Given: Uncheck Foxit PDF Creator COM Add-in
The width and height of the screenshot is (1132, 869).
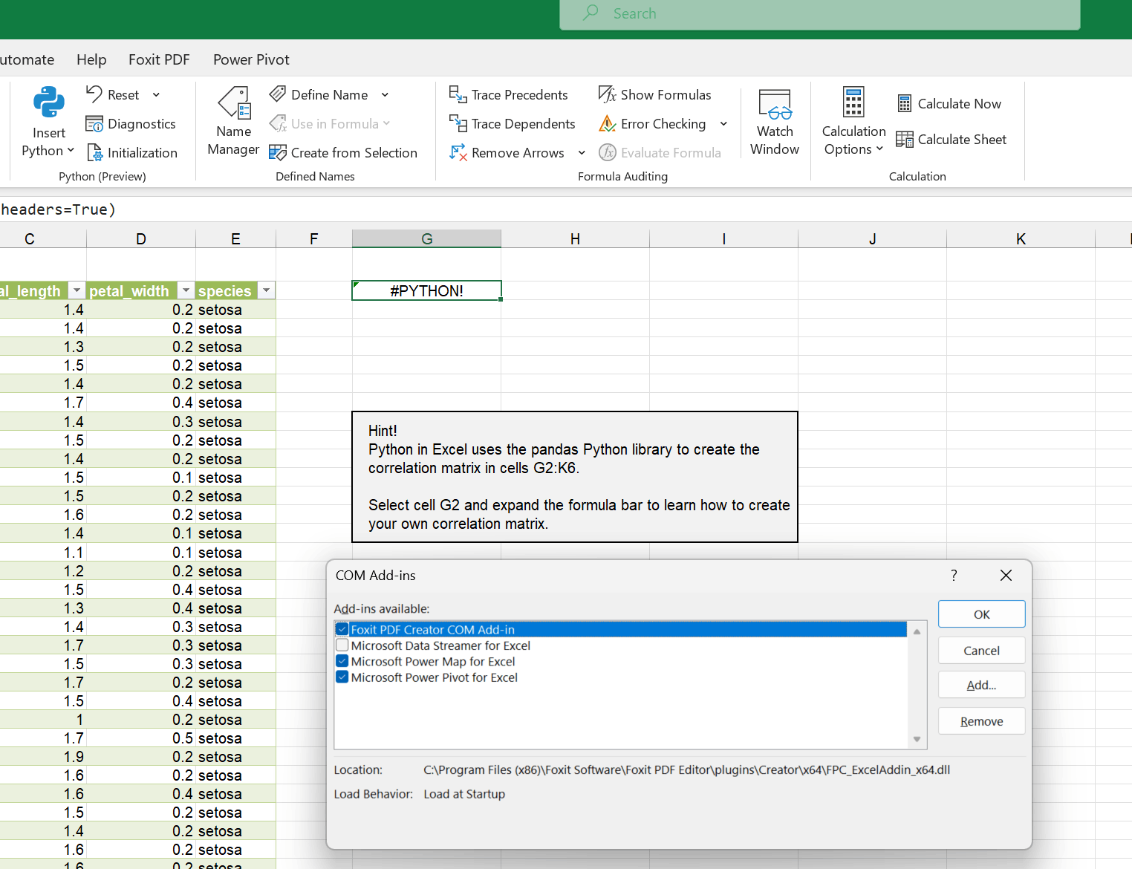Looking at the screenshot, I should pos(342,630).
